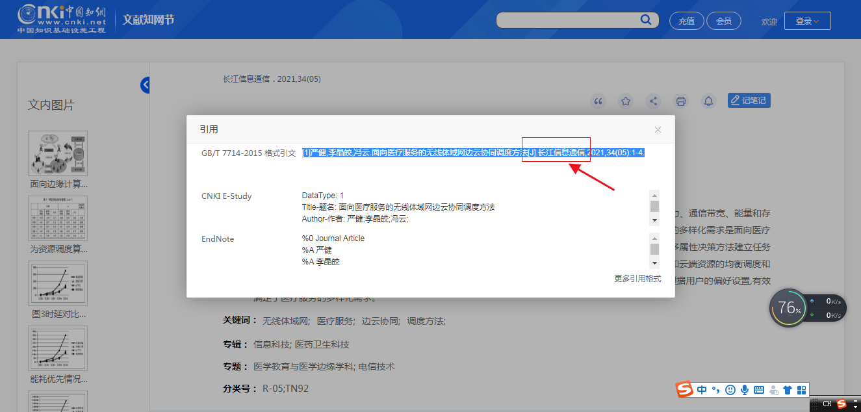The width and height of the screenshot is (861, 412).
Task: Click the 更多引用格式 link
Action: [638, 278]
